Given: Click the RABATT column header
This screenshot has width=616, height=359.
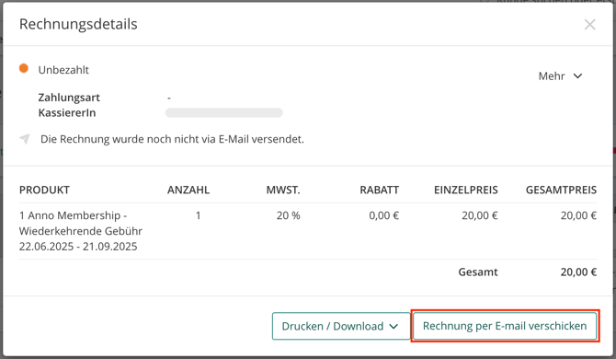Looking at the screenshot, I should tap(380, 190).
